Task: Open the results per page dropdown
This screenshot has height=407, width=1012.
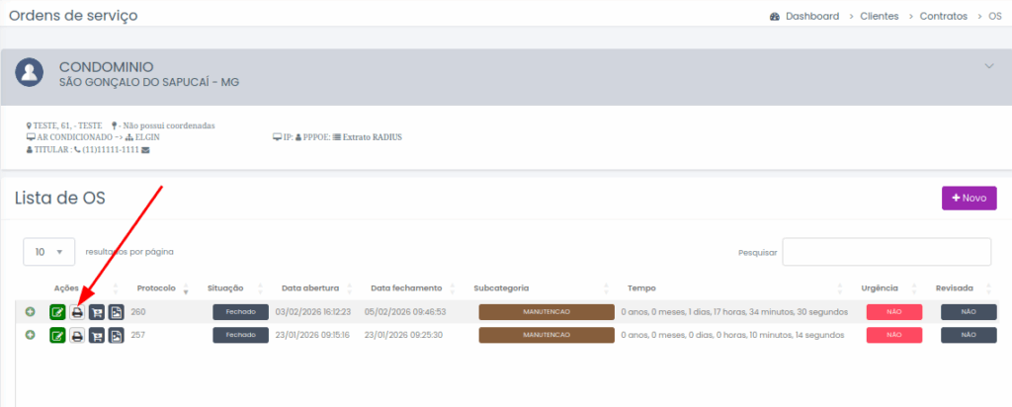Action: click(49, 252)
